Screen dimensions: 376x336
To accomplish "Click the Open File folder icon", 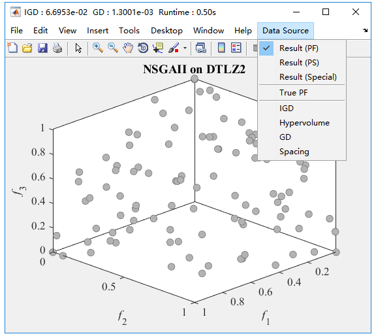I will (27, 48).
